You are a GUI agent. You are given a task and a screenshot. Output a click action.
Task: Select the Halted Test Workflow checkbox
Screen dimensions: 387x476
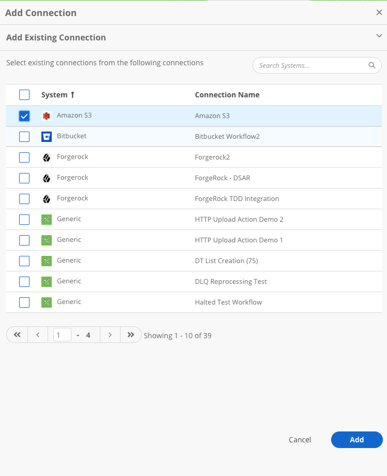(x=24, y=302)
